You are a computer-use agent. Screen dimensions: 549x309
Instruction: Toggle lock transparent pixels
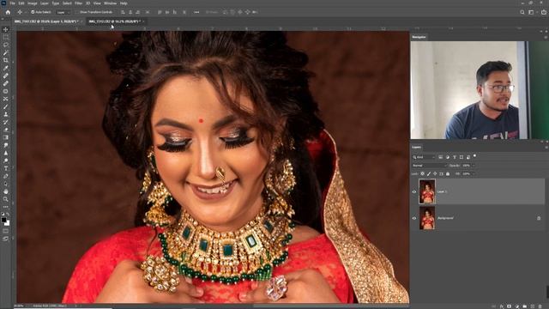(x=423, y=173)
